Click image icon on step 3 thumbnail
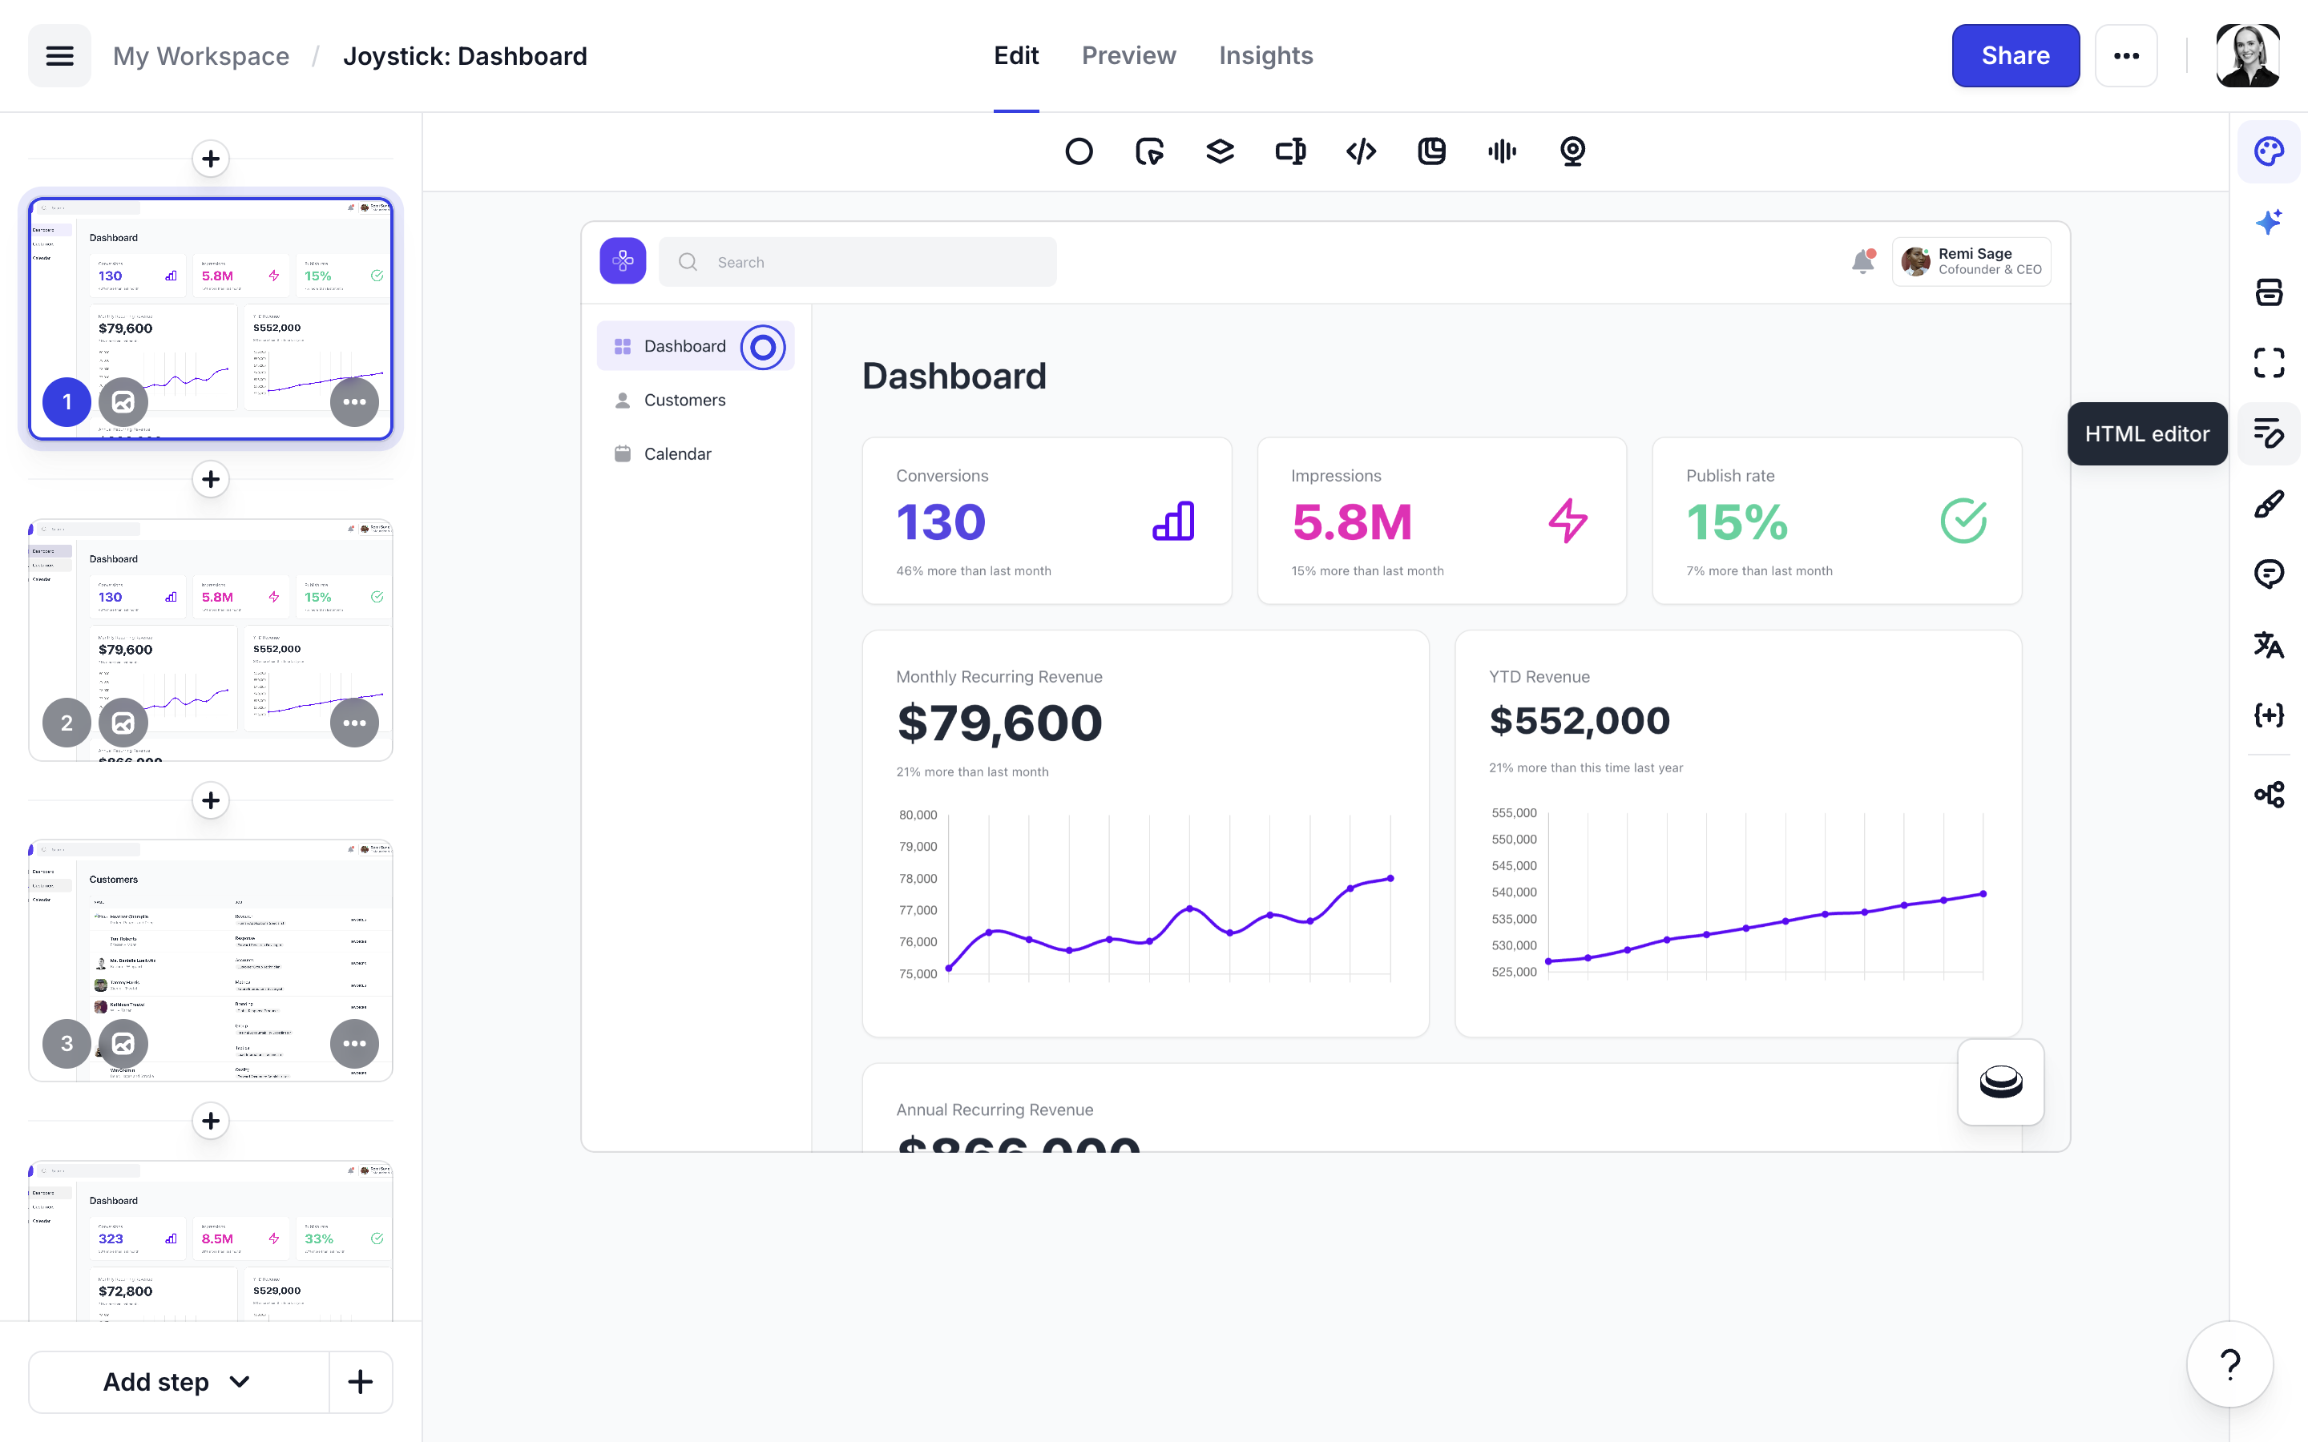Screen dimensions: 2308x1442 point(123,1043)
